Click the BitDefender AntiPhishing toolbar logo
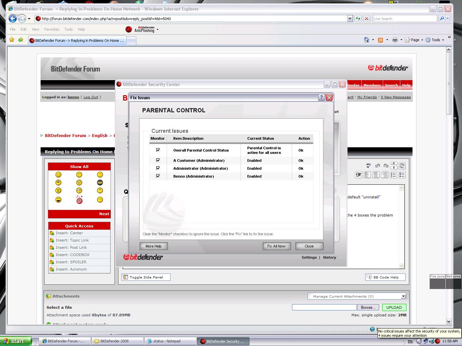462x346 pixels. click(140, 30)
